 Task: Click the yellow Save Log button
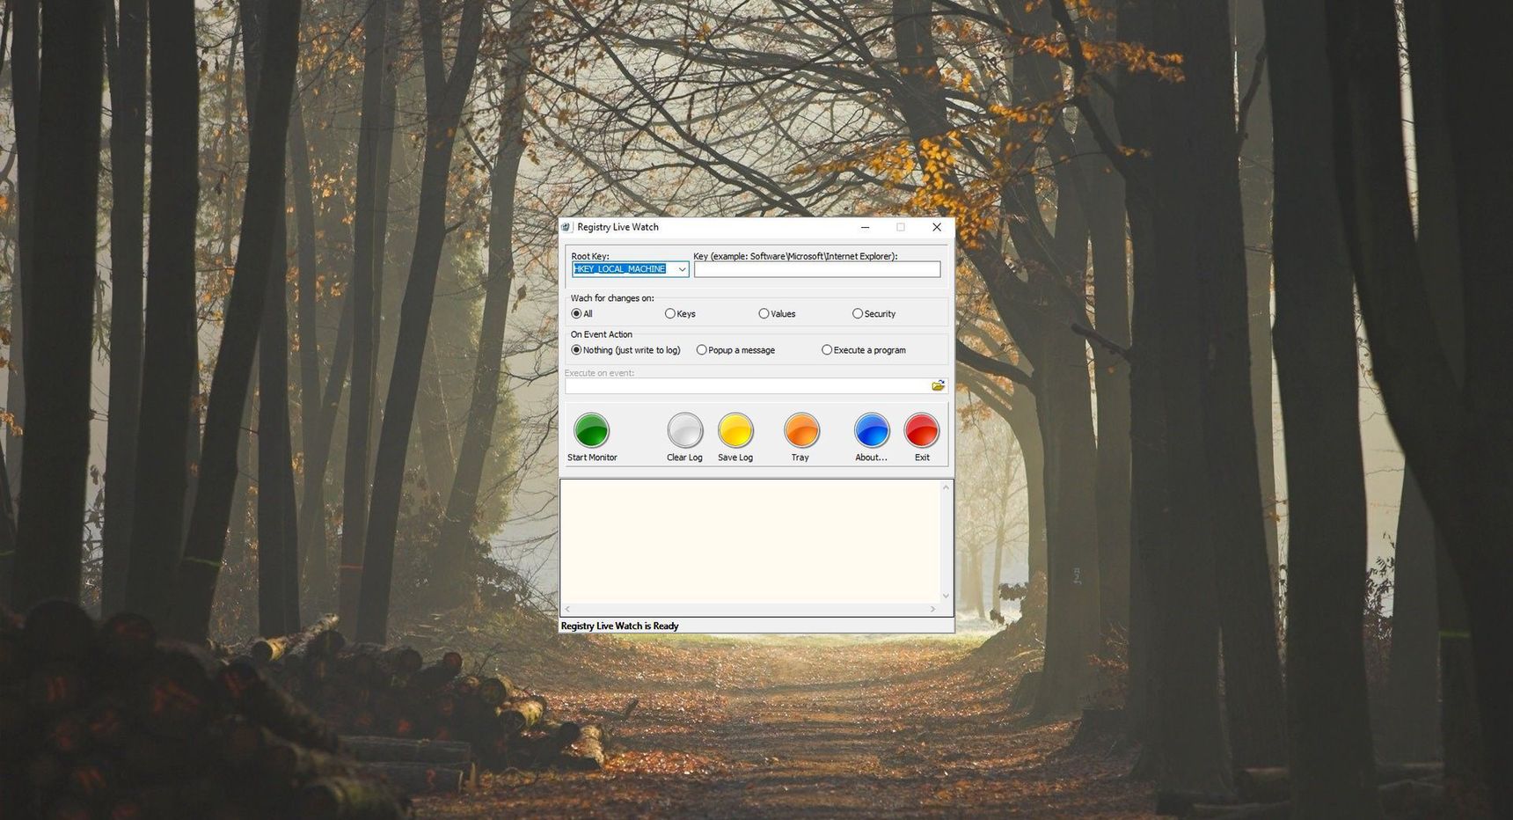click(x=735, y=431)
